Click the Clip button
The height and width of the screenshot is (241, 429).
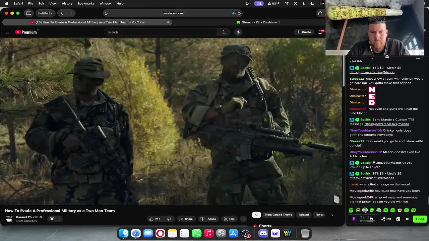pos(229,219)
